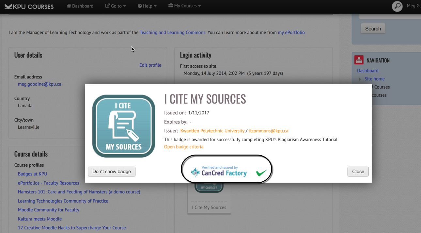The height and width of the screenshot is (233, 421).
Task: Click the Dashboard home icon in navbar
Action: point(69,6)
